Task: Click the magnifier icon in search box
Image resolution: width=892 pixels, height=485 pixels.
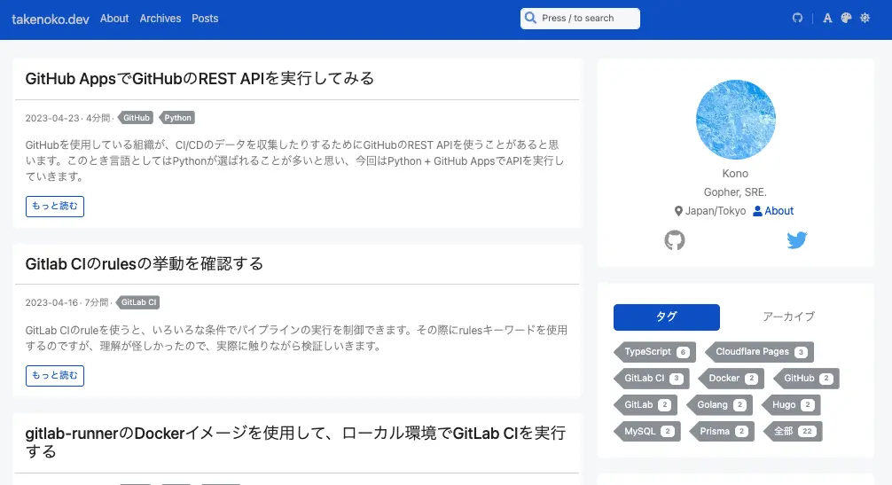Action: point(530,19)
